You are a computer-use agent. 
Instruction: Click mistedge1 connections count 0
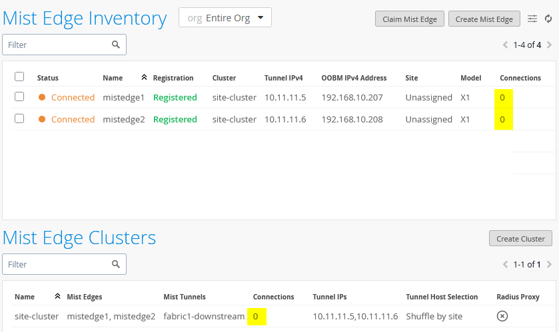(502, 98)
